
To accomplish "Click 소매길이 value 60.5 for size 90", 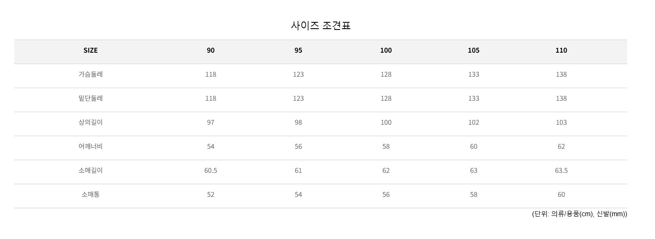I will point(211,171).
